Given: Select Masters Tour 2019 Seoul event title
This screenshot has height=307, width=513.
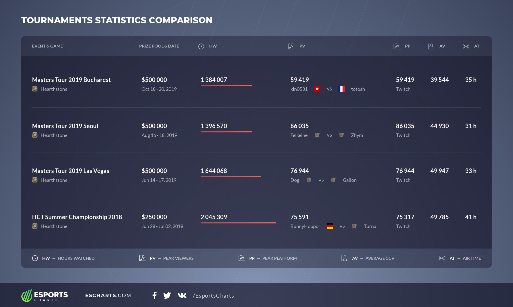Looking at the screenshot, I should point(65,126).
